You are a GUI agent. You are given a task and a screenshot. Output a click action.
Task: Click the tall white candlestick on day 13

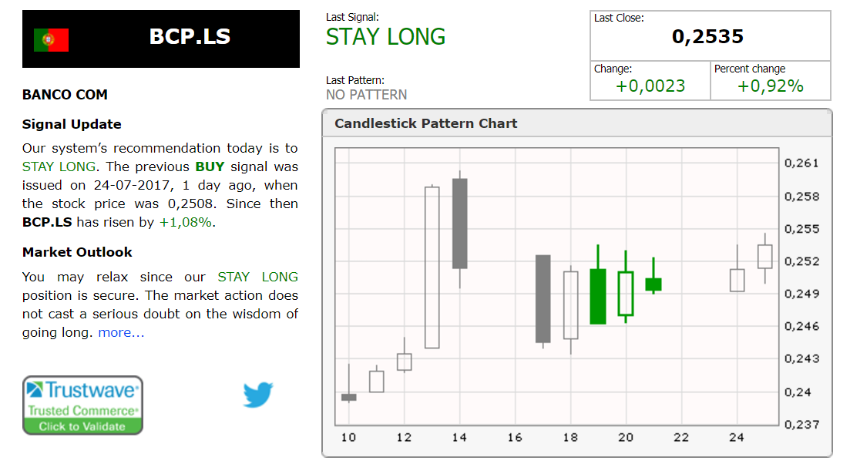(432, 267)
